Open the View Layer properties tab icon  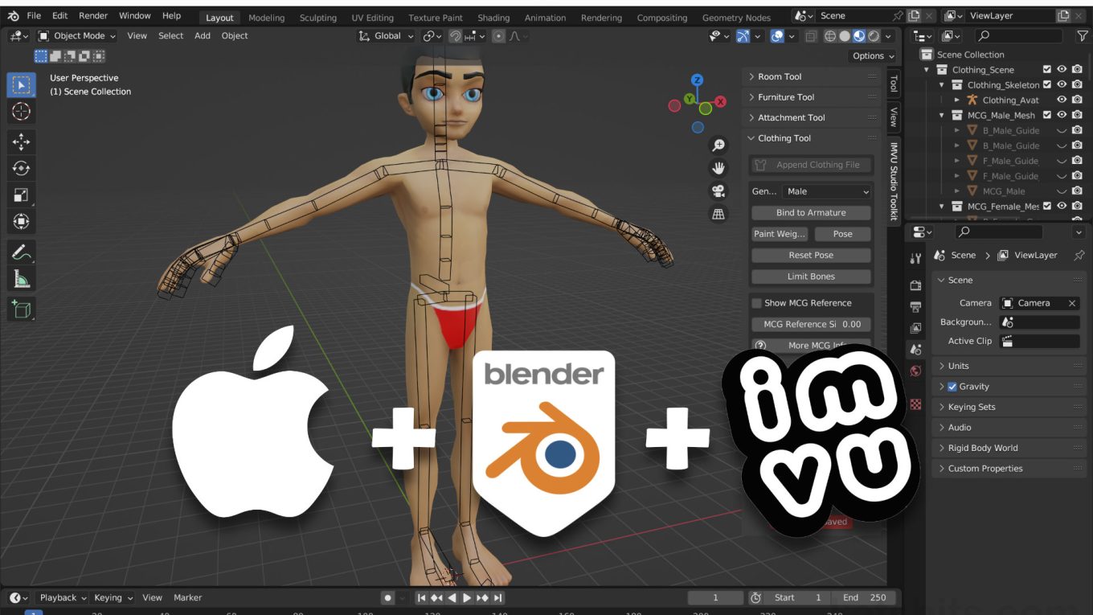(915, 328)
